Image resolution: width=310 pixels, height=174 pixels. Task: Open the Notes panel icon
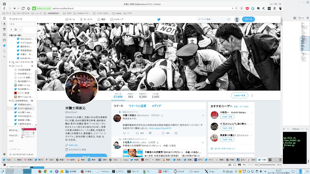click(4, 29)
